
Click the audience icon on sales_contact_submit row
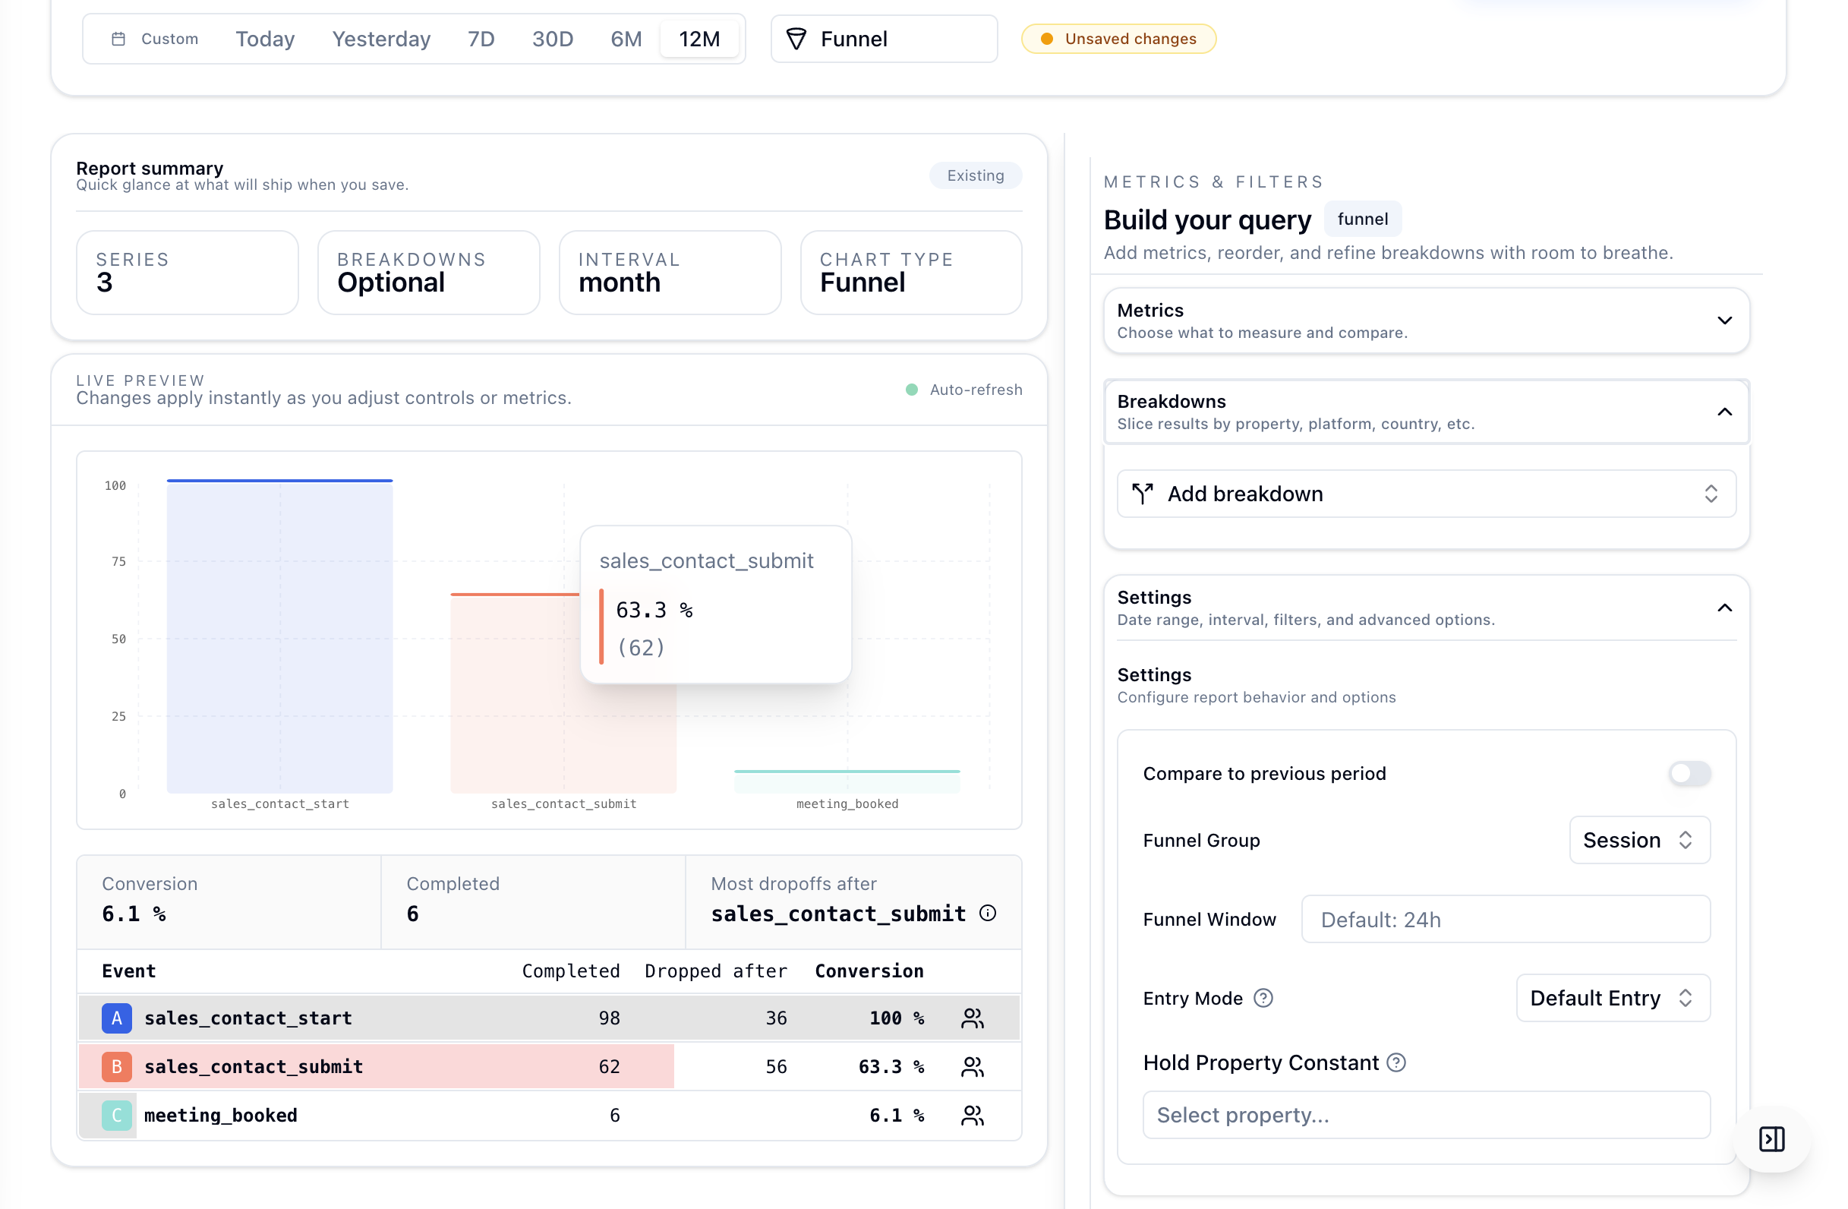tap(972, 1066)
